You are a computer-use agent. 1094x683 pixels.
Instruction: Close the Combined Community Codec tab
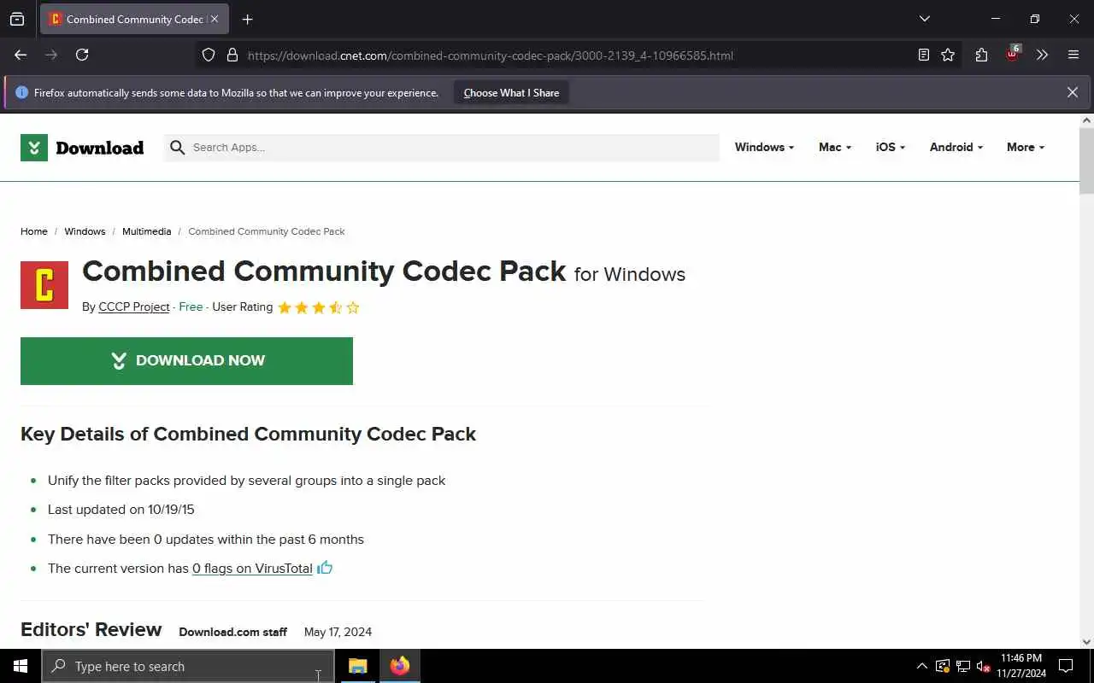pos(214,19)
